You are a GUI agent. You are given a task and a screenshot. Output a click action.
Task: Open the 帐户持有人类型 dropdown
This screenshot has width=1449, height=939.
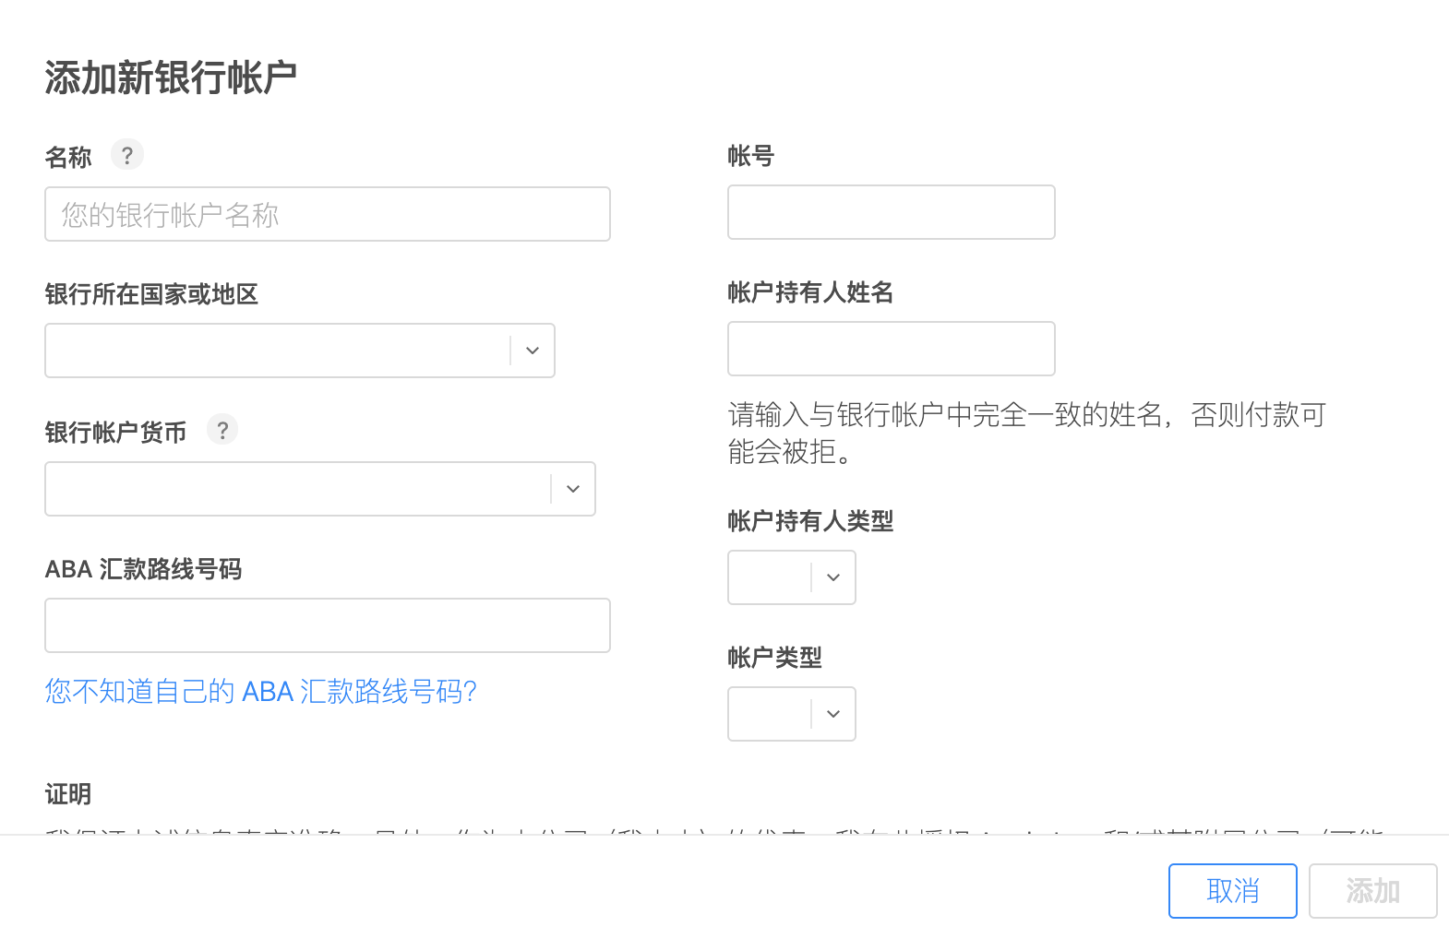click(791, 577)
